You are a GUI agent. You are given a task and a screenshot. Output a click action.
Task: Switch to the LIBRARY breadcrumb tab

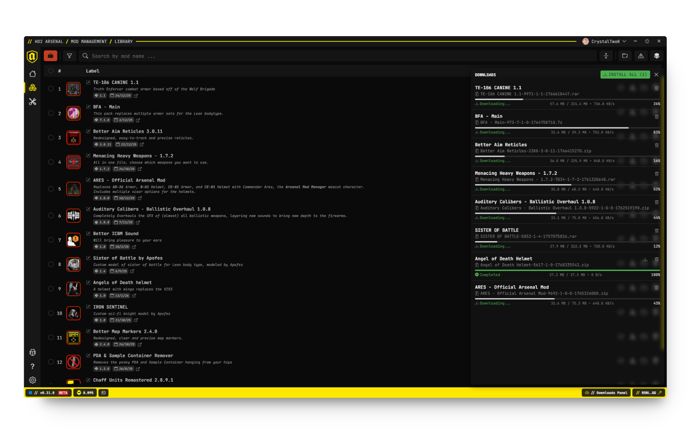123,41
